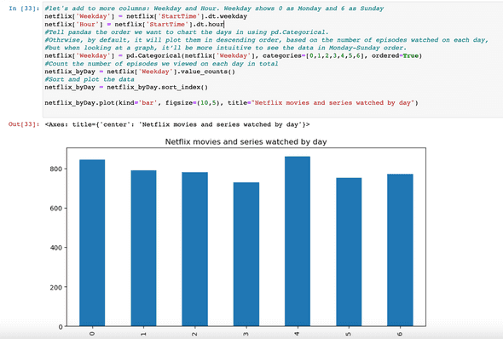Click the 800 label on the y-axis
This screenshot has height=339, width=503.
(56, 169)
